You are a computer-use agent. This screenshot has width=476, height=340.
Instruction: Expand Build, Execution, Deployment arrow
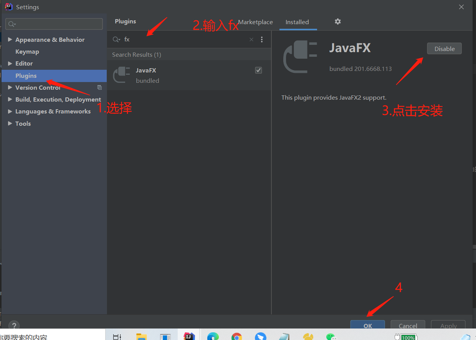tap(10, 99)
